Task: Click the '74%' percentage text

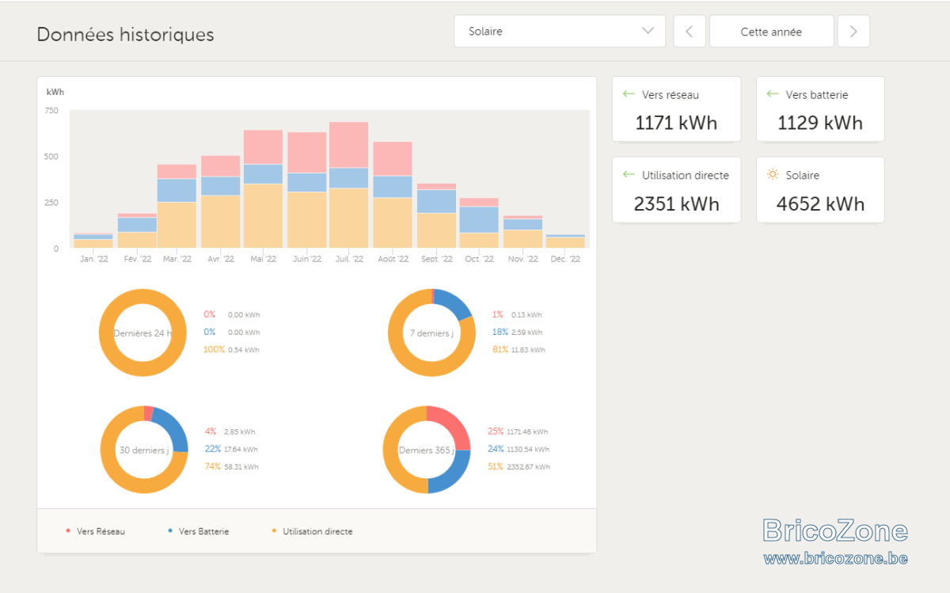Action: 212,466
